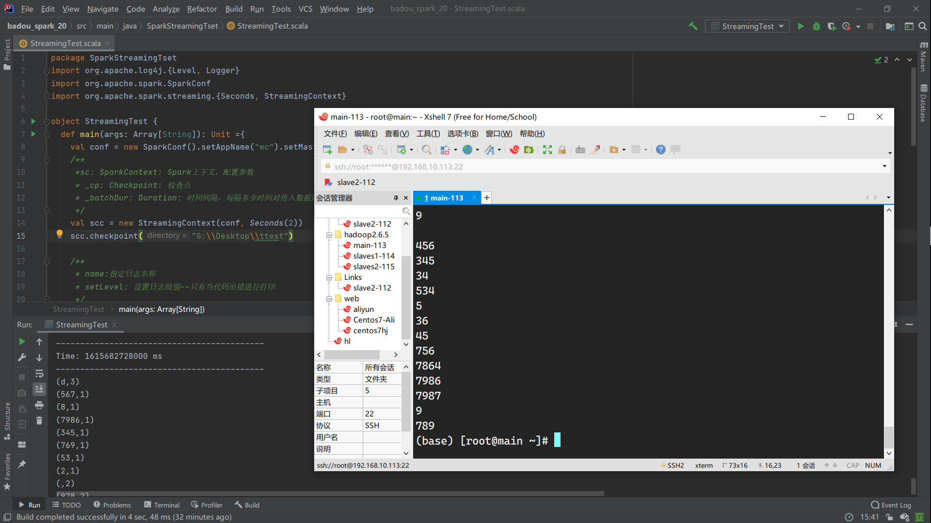Open the Terminal tool window button

tap(162, 505)
